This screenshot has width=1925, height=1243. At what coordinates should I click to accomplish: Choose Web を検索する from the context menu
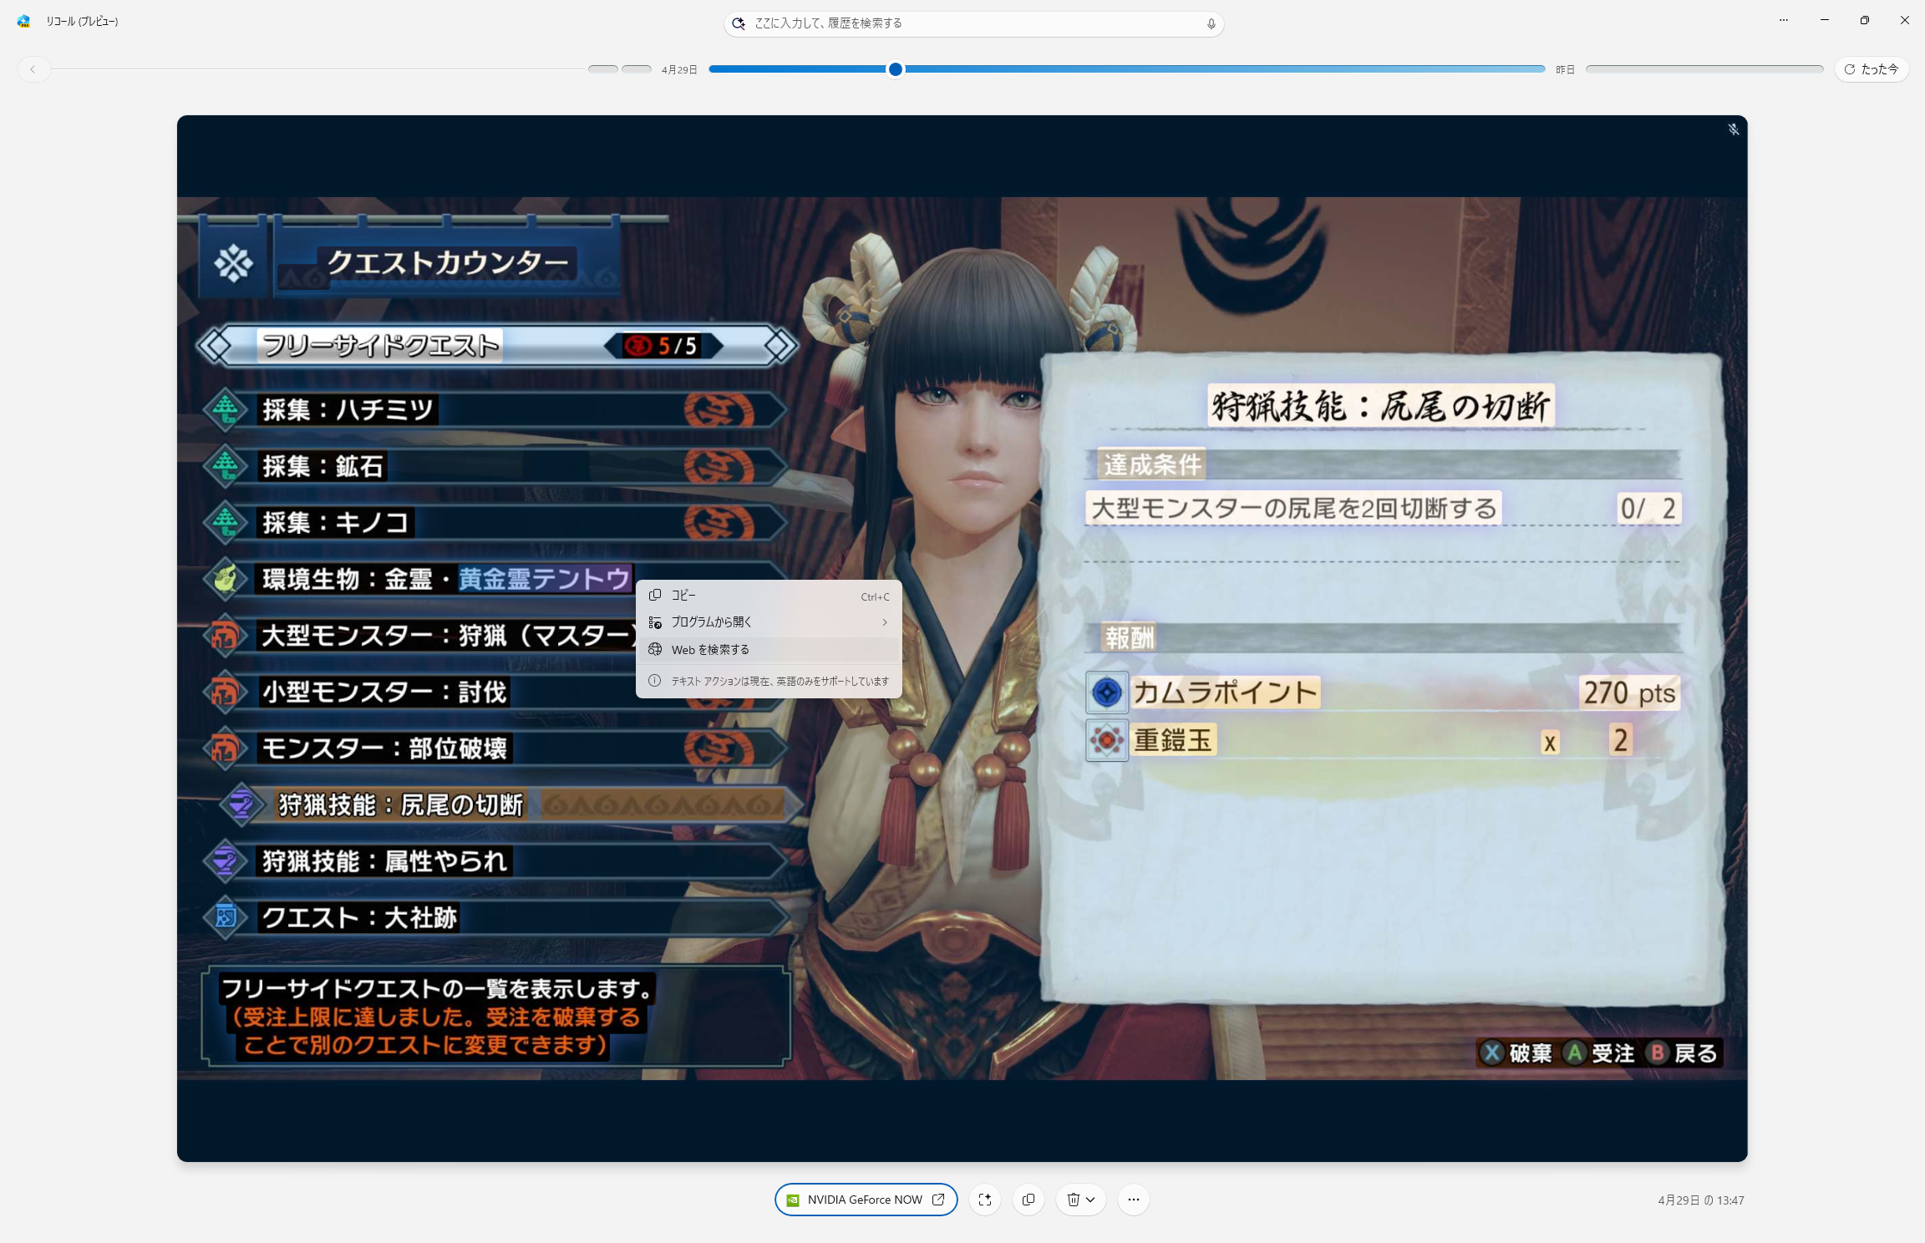(x=710, y=649)
